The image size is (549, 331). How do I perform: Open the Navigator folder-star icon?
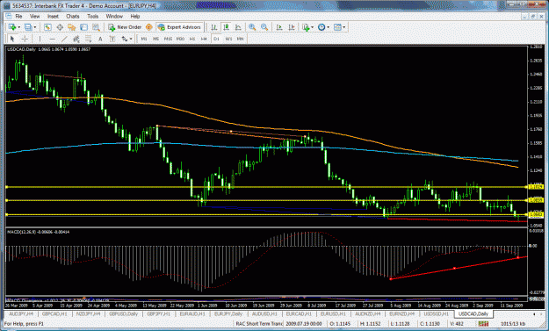(x=72, y=27)
